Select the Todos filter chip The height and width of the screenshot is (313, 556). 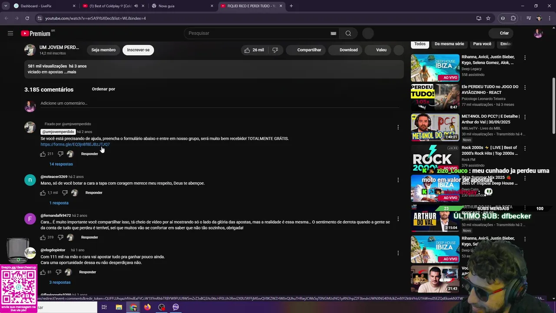[x=420, y=44]
